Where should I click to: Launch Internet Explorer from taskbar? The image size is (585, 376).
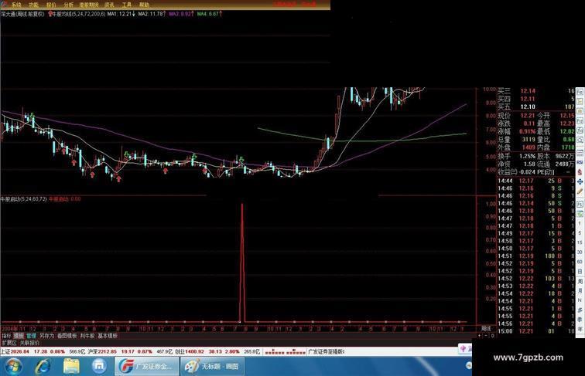43,366
